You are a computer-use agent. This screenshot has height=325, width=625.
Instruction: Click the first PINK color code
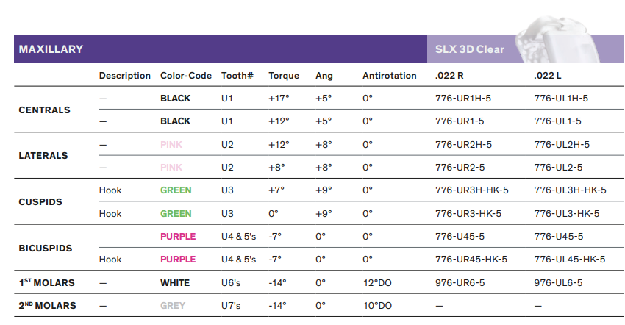[171, 144]
